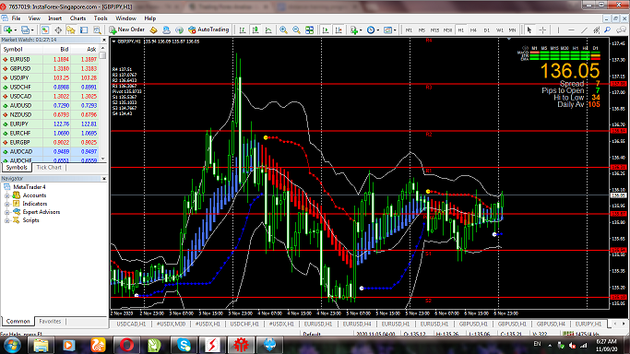Open Indicators list toolbar icon
This screenshot has width=630, height=354.
tap(354, 29)
